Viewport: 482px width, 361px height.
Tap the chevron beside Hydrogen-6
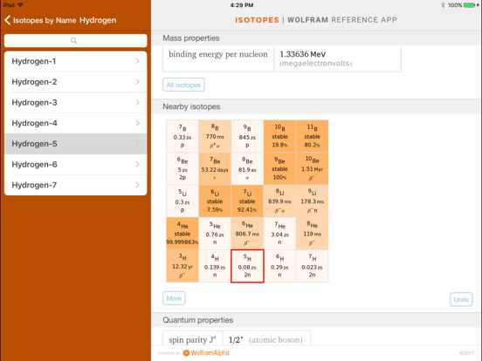coord(137,164)
